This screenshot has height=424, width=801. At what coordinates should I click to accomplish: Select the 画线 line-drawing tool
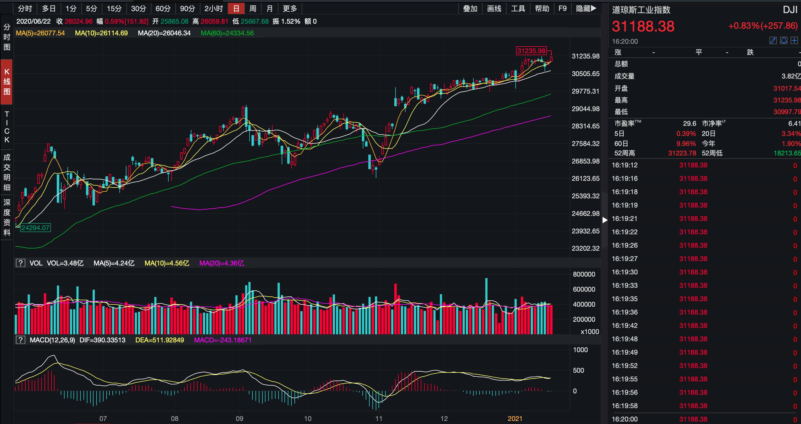[494, 8]
